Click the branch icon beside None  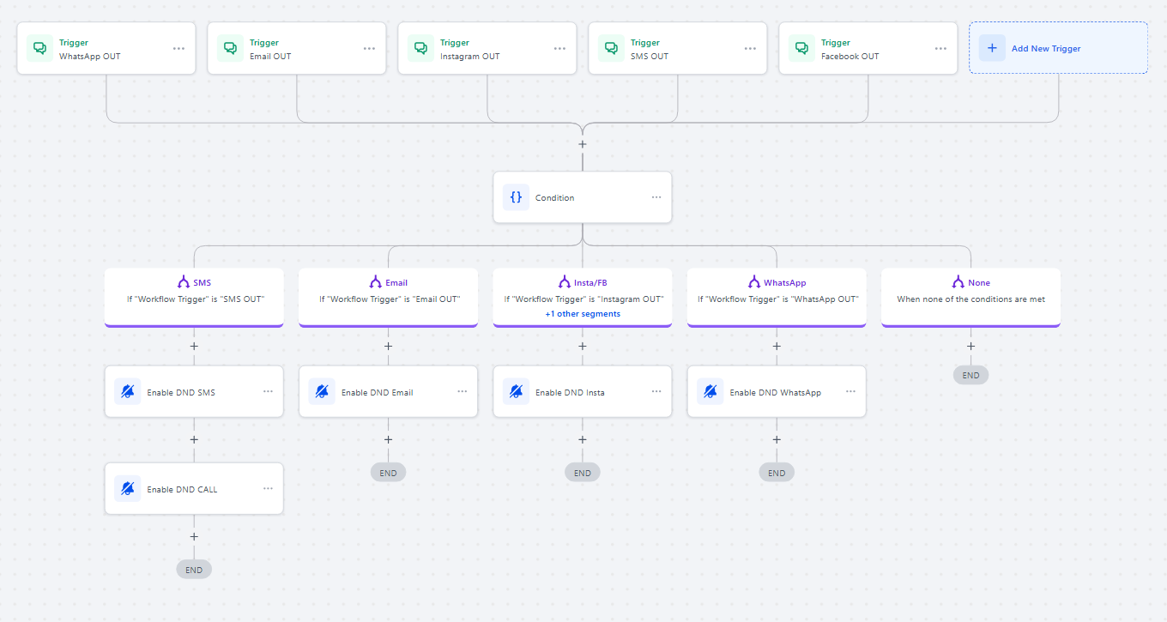pos(958,282)
